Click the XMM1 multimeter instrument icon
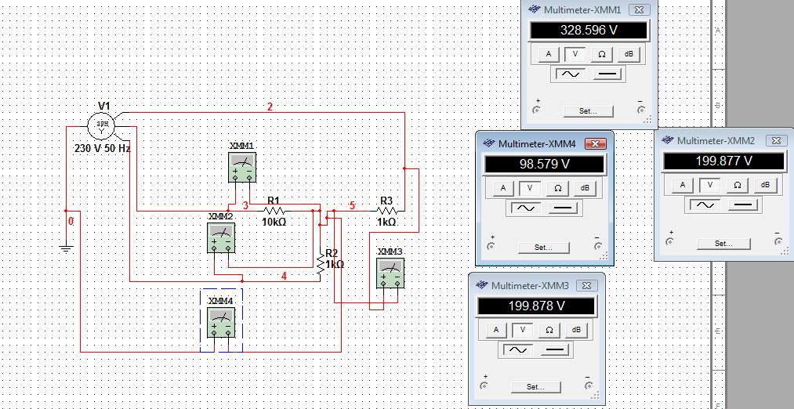Viewport: 794px width, 409px height. (241, 167)
